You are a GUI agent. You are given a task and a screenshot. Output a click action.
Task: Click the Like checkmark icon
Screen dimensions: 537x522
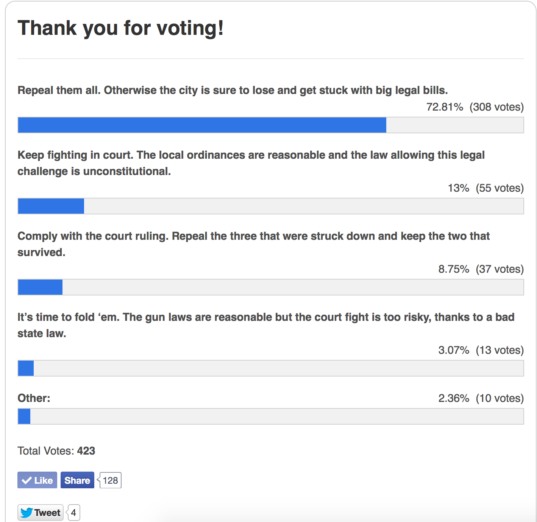(27, 480)
